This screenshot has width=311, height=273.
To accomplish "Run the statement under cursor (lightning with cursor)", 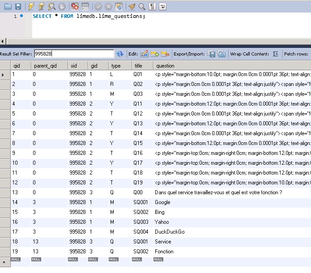I will click(41, 6).
